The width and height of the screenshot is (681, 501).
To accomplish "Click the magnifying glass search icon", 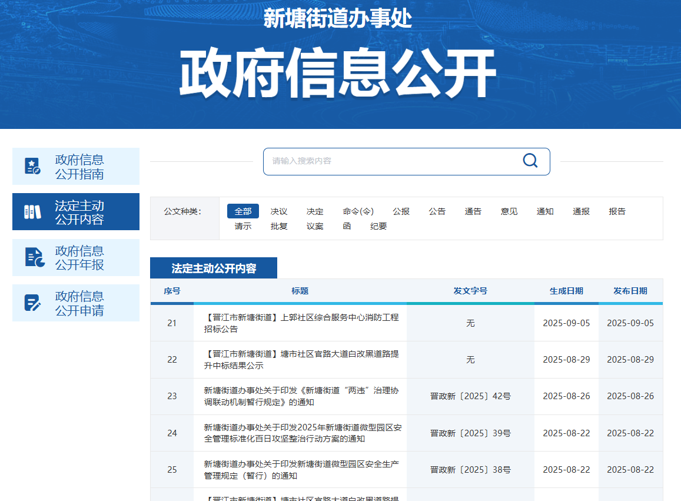I will tap(530, 161).
